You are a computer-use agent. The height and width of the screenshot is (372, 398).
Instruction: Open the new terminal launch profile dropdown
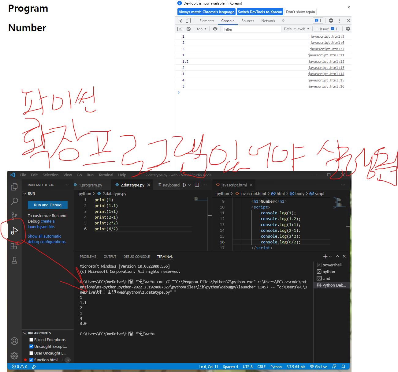(330, 257)
